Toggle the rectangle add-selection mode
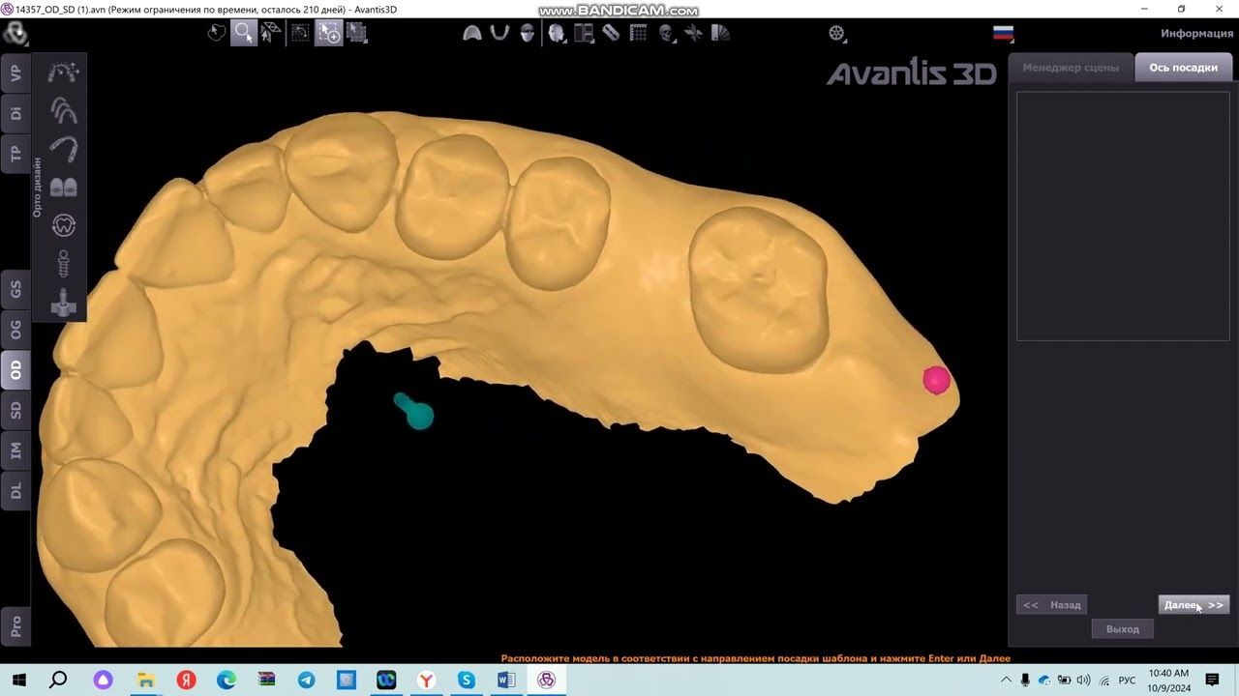This screenshot has height=696, width=1239. pos(329,33)
